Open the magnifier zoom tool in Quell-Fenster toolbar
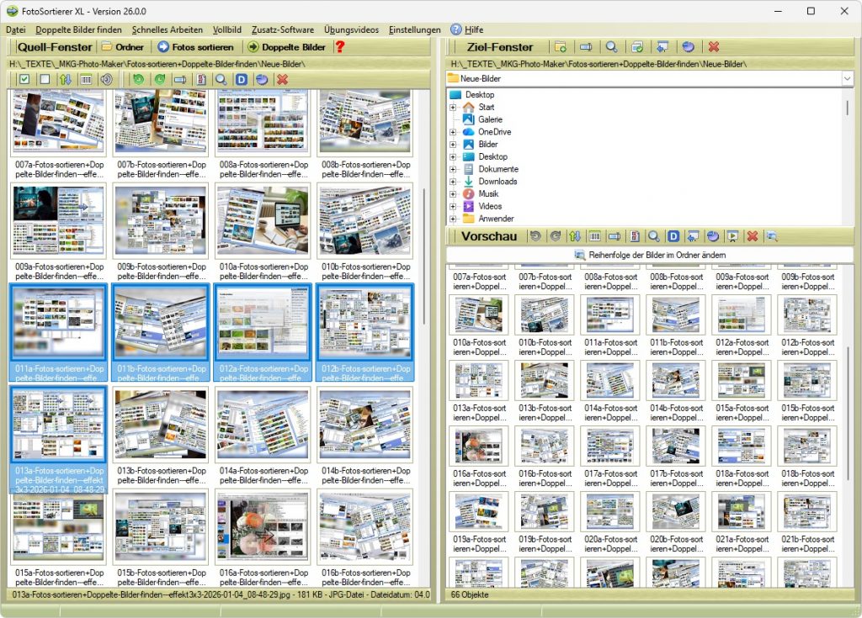The image size is (862, 618). point(221,78)
